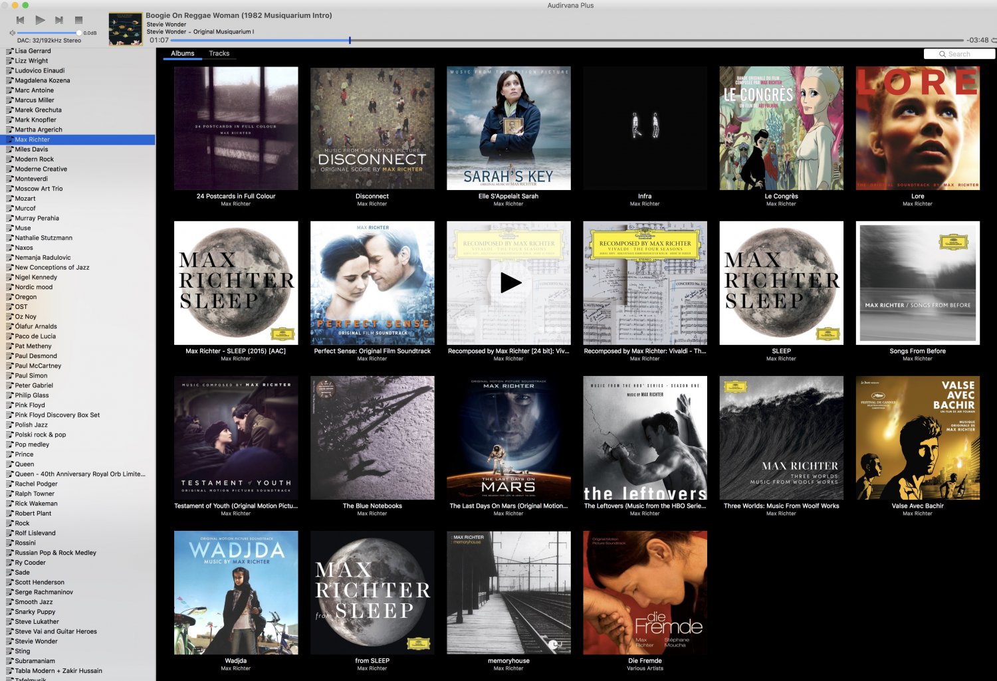Click the playlist icon beside Robert Plant
Image resolution: width=997 pixels, height=681 pixels.
pos(9,514)
